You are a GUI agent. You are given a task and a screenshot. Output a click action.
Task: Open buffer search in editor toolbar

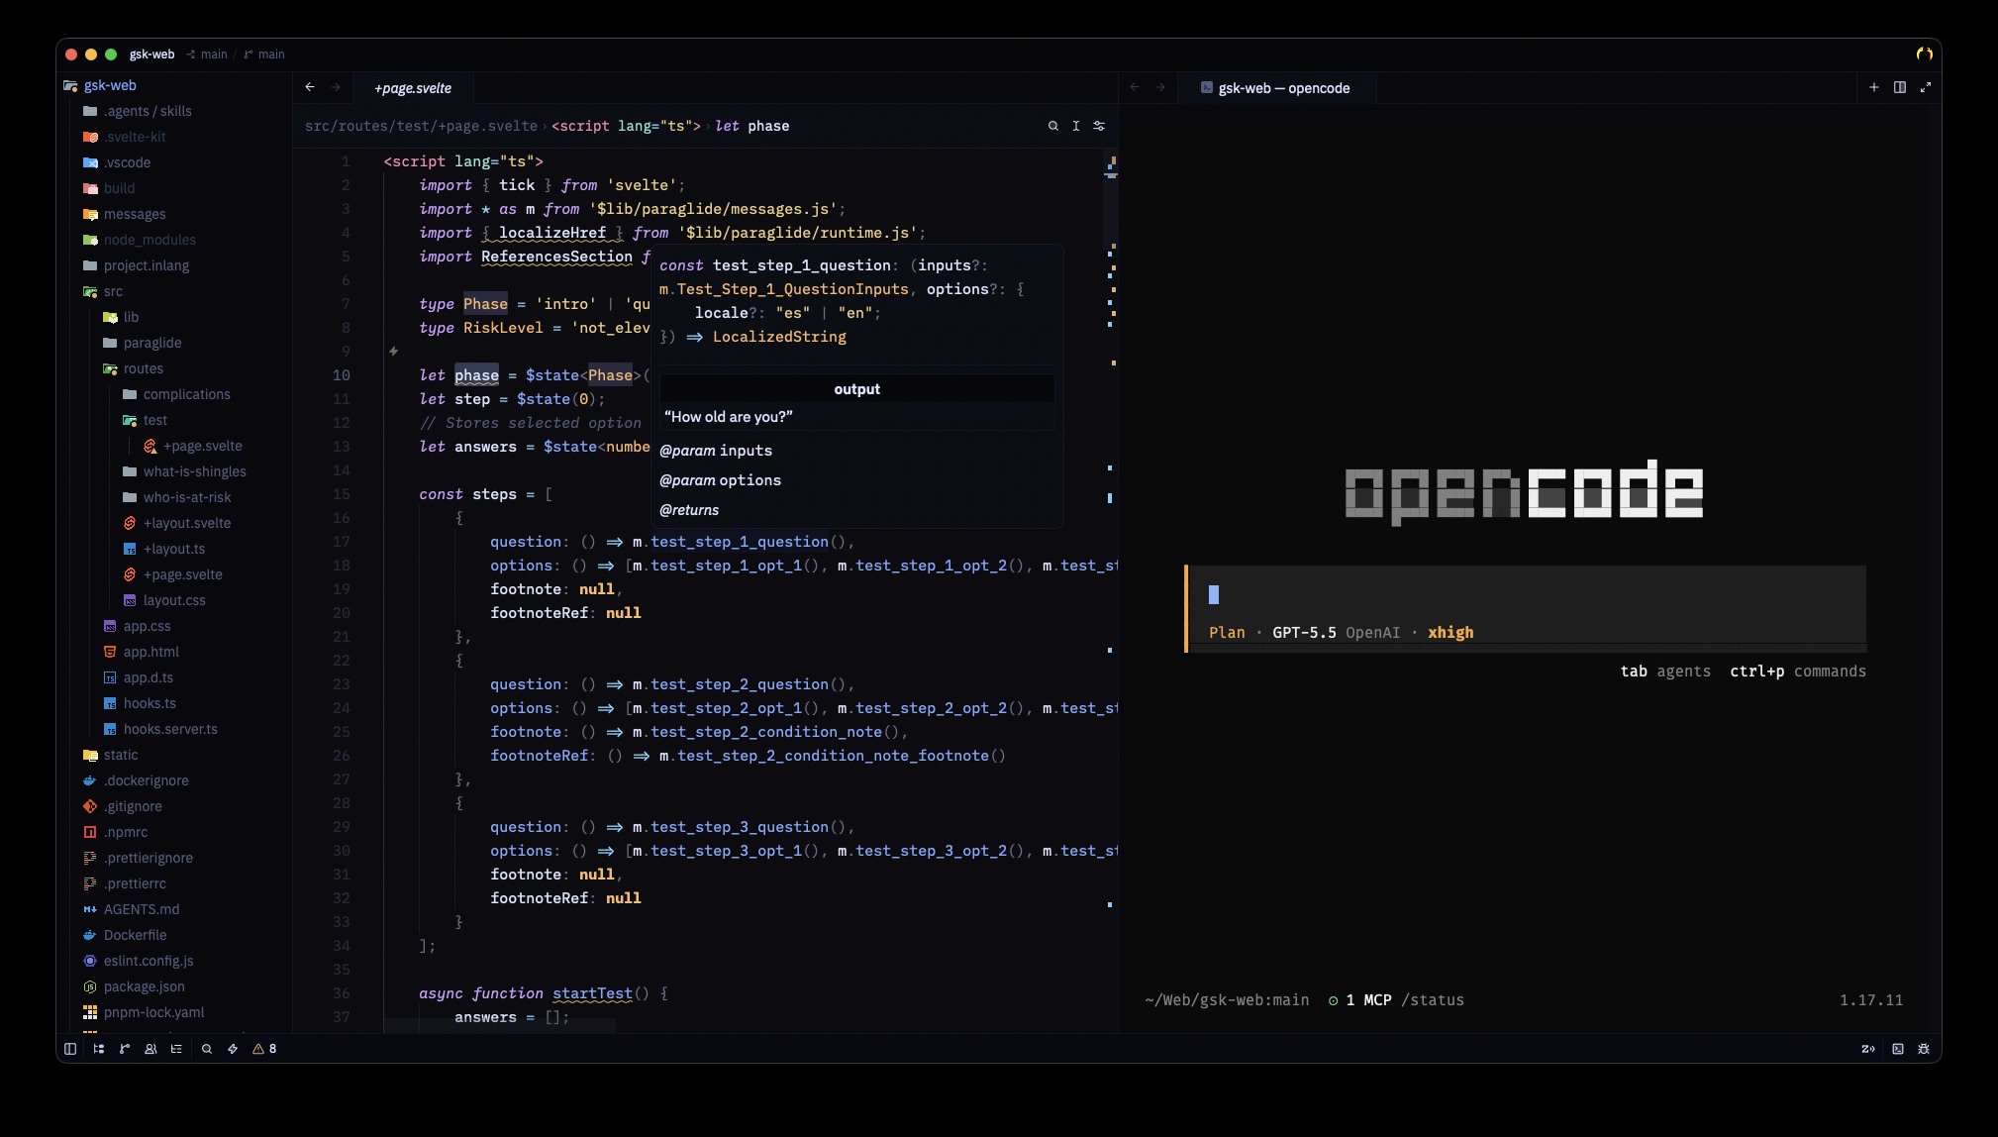[1053, 126]
